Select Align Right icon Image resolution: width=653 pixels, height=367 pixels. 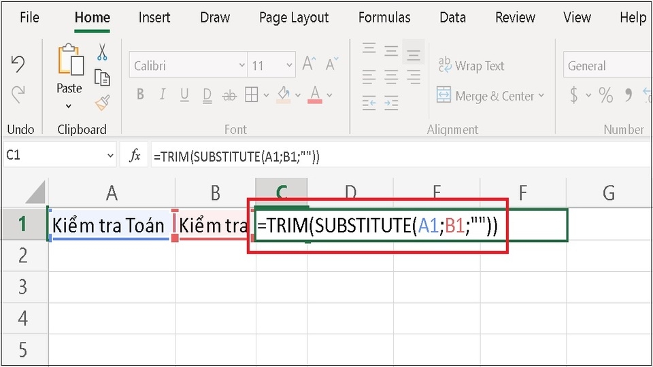[x=414, y=77]
